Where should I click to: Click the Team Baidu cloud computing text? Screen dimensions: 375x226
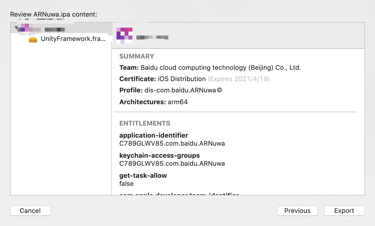(210, 68)
